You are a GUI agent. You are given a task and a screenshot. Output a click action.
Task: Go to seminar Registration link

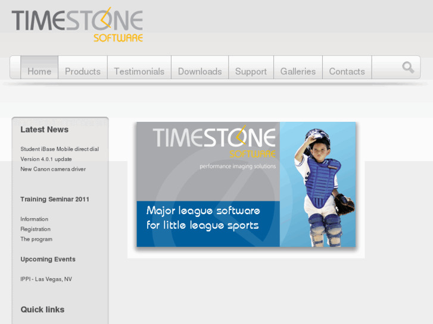(35, 229)
